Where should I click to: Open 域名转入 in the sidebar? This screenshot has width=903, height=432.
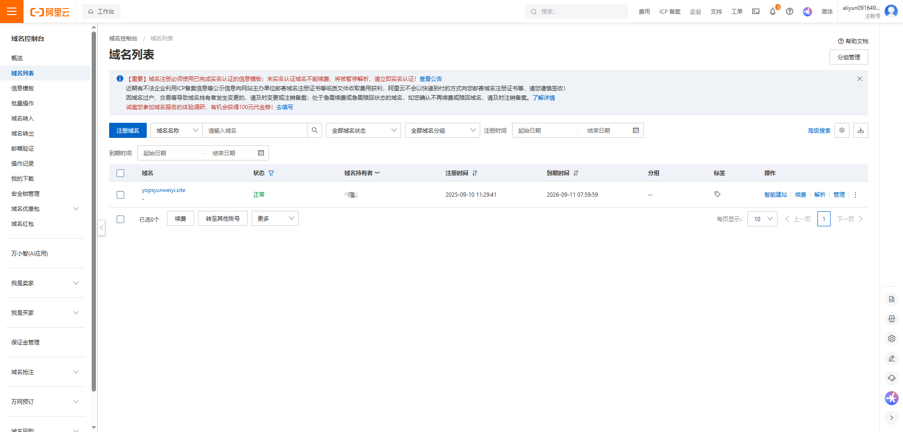tap(23, 119)
